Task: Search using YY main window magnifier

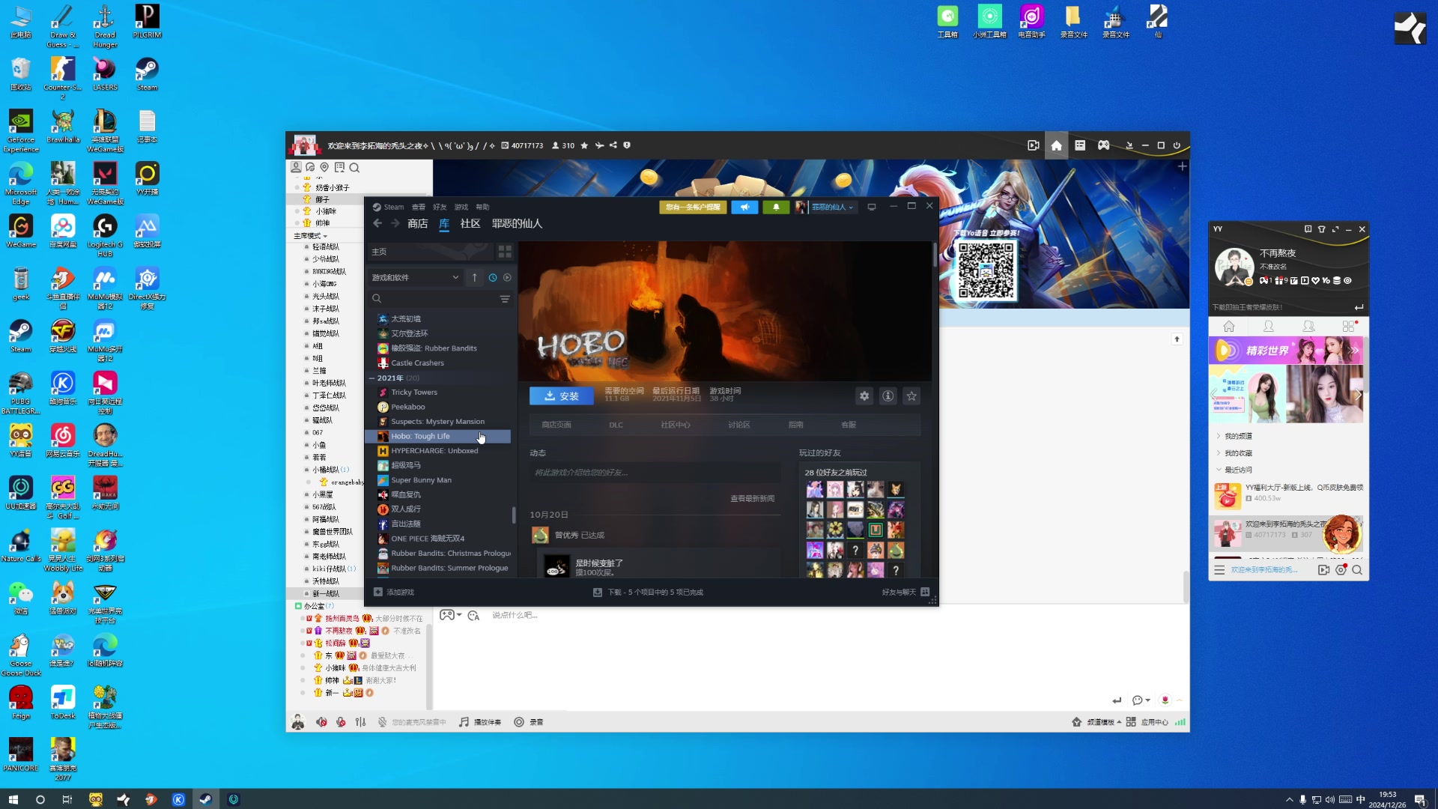Action: [1357, 571]
